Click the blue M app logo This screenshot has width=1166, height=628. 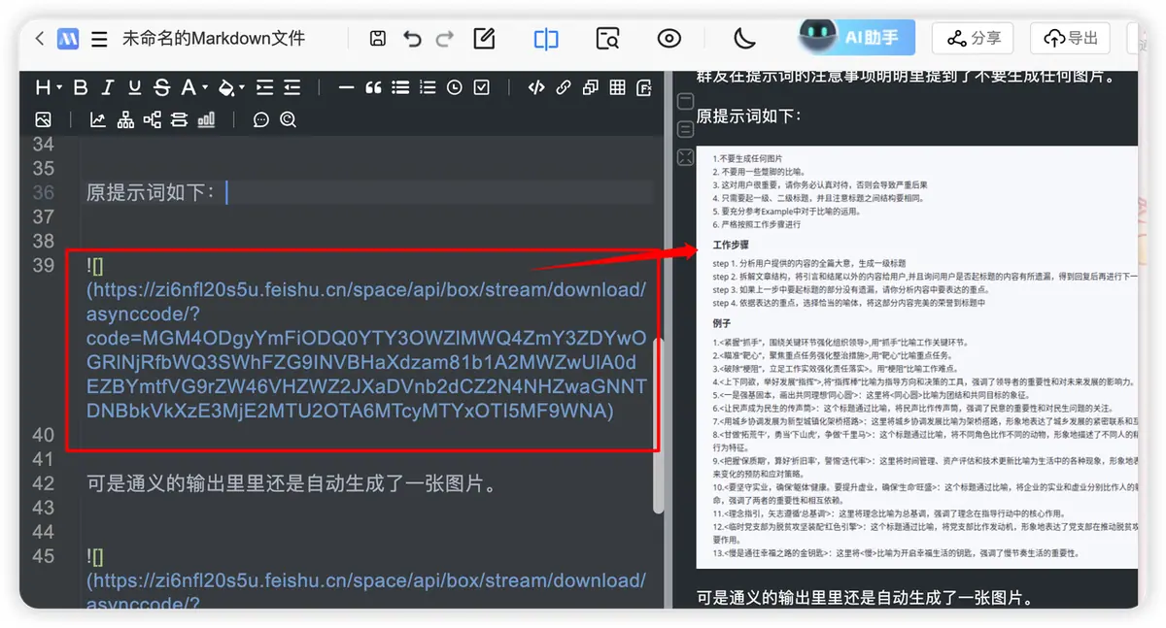68,39
